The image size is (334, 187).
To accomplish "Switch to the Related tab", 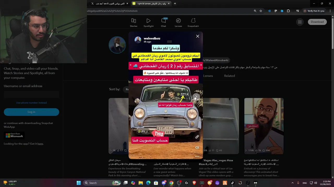I will (229, 76).
